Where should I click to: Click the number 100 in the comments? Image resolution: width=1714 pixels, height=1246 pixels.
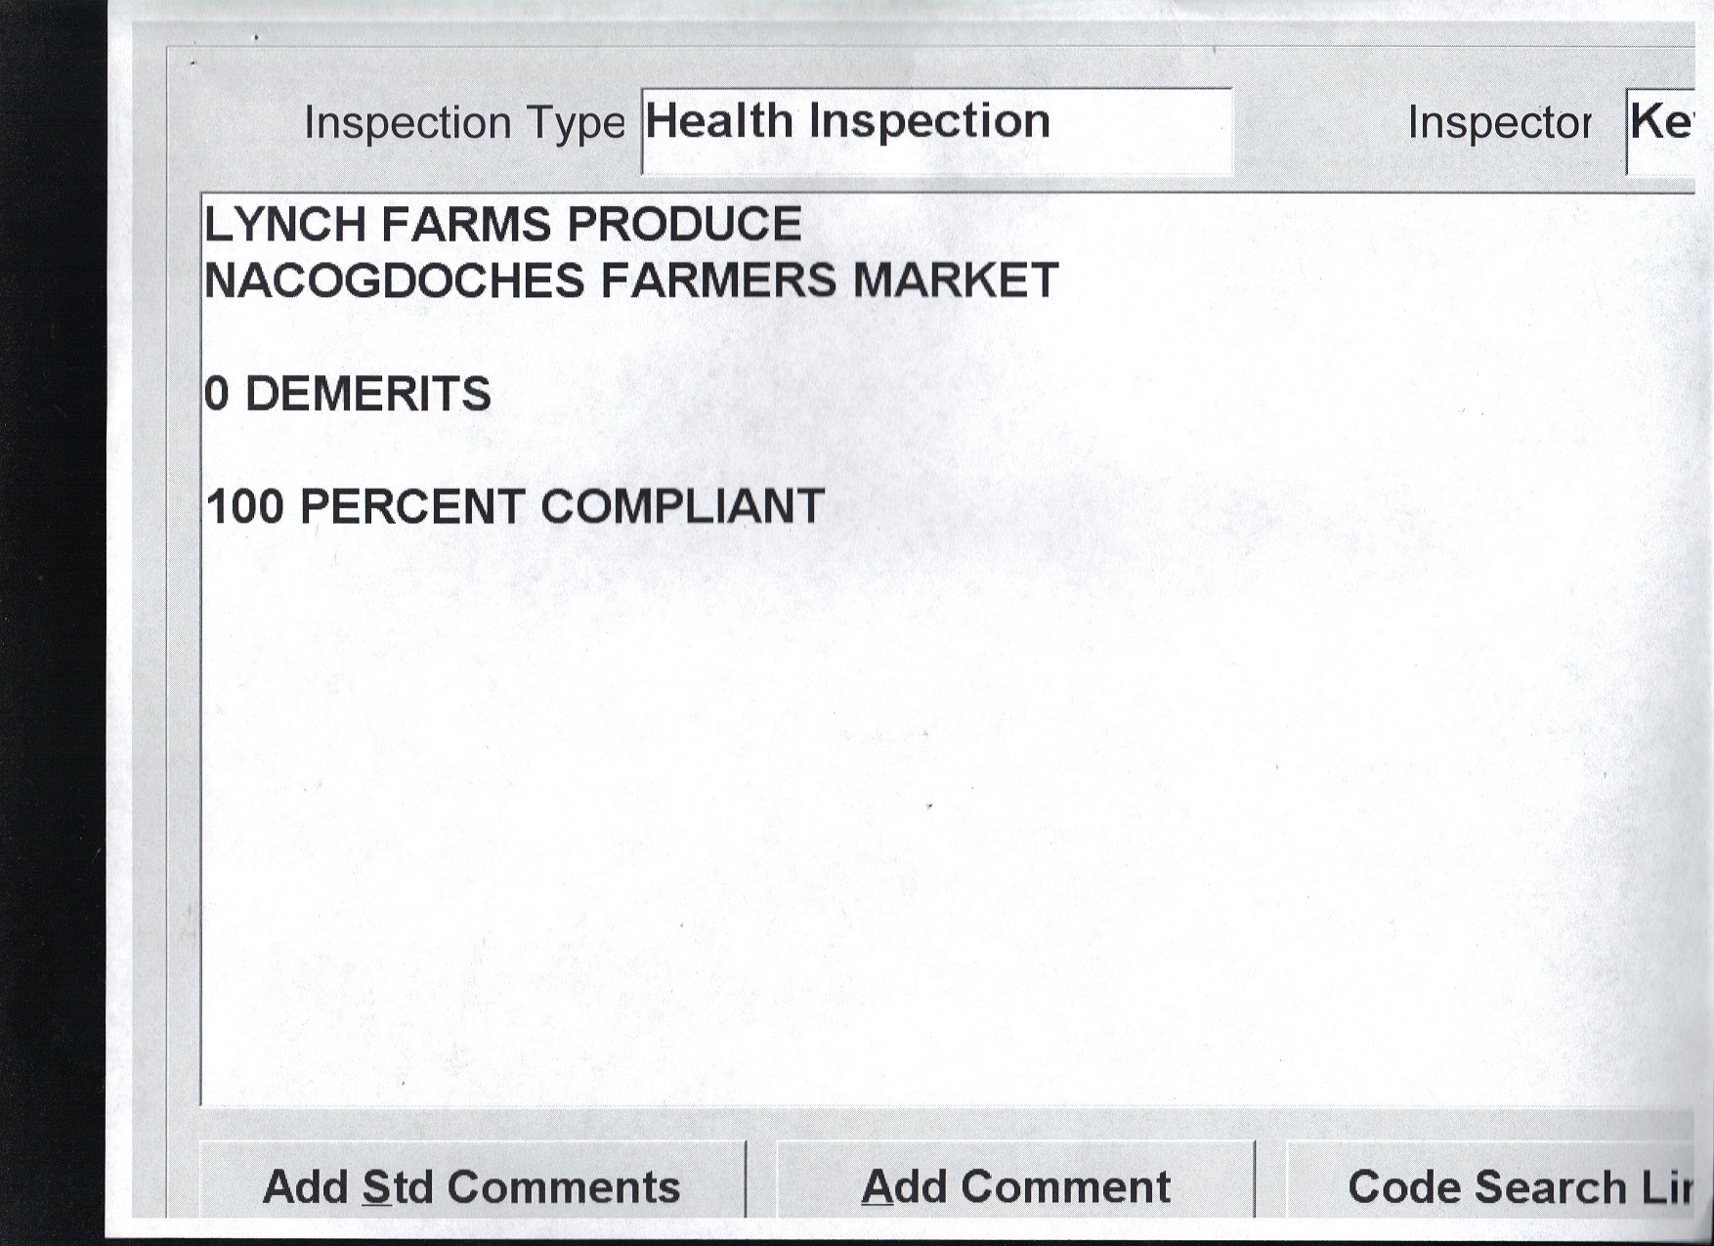tap(244, 507)
